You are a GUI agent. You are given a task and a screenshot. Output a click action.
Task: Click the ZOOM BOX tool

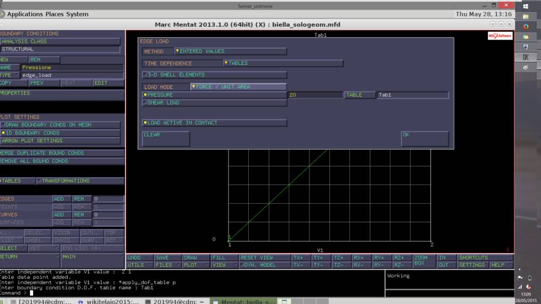click(x=424, y=261)
